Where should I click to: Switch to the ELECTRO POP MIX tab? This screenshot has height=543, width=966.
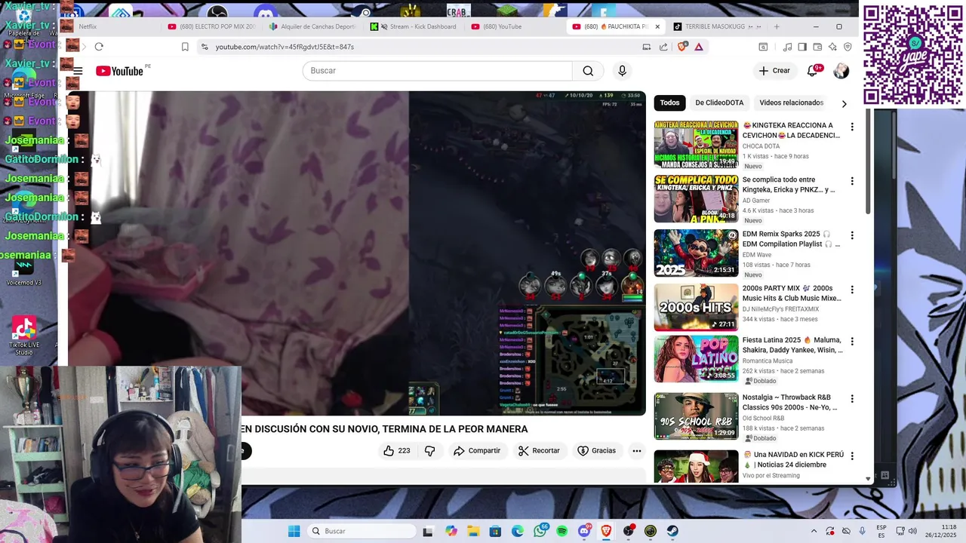point(212,26)
